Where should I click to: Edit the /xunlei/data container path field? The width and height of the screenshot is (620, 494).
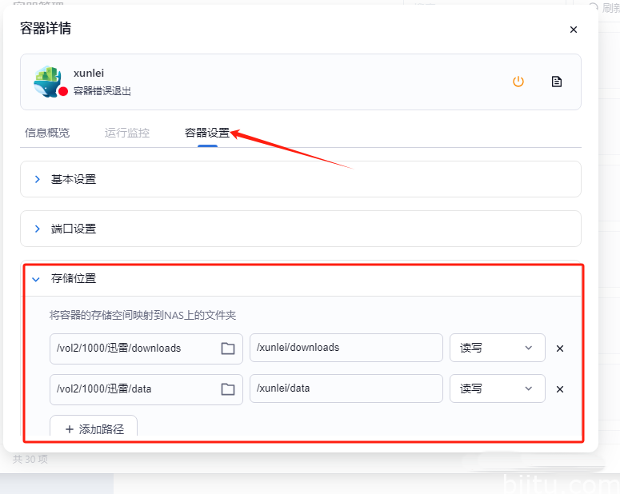click(346, 388)
